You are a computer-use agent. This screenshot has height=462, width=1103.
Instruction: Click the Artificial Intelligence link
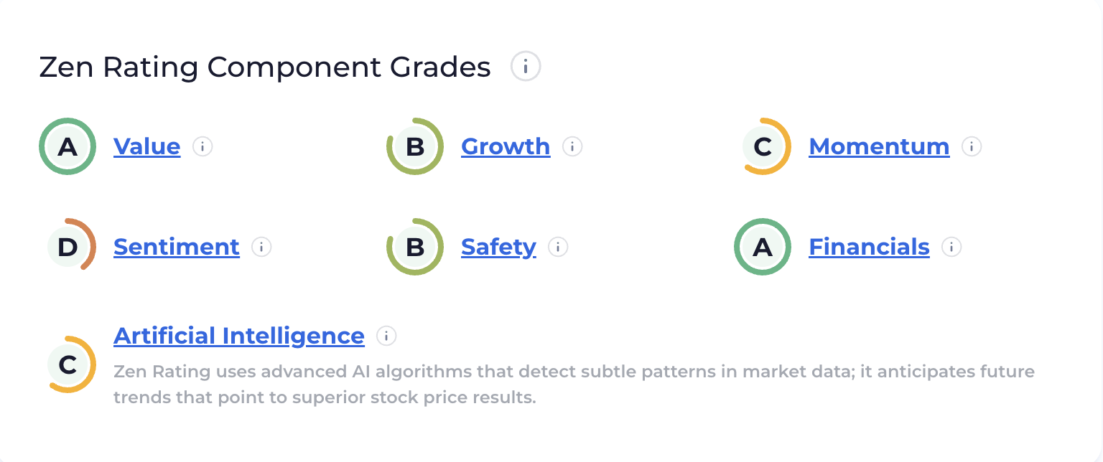tap(239, 336)
